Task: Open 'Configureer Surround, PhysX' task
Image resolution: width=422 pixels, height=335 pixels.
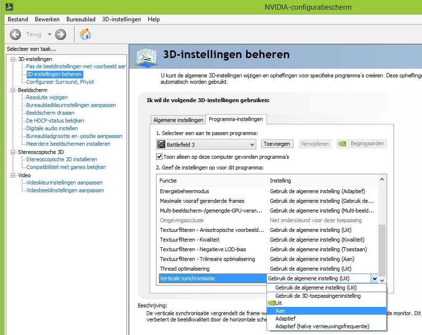Action: coord(60,82)
